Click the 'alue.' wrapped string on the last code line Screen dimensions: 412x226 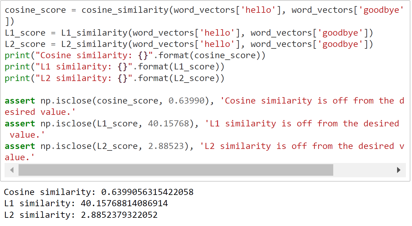(x=20, y=157)
